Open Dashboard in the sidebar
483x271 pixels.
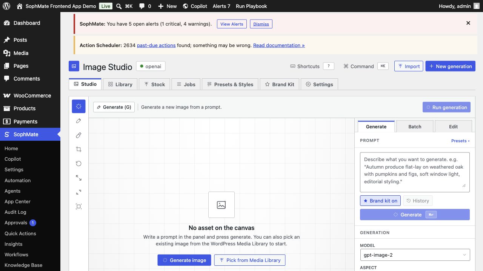click(30, 23)
